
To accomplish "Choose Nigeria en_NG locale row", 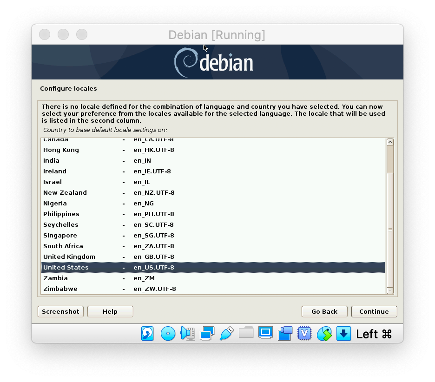I will point(213,204).
